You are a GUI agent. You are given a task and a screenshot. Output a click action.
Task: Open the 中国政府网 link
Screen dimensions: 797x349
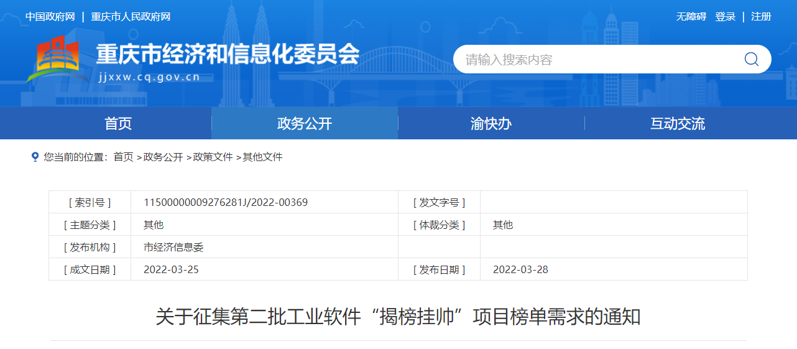pyautogui.click(x=50, y=17)
